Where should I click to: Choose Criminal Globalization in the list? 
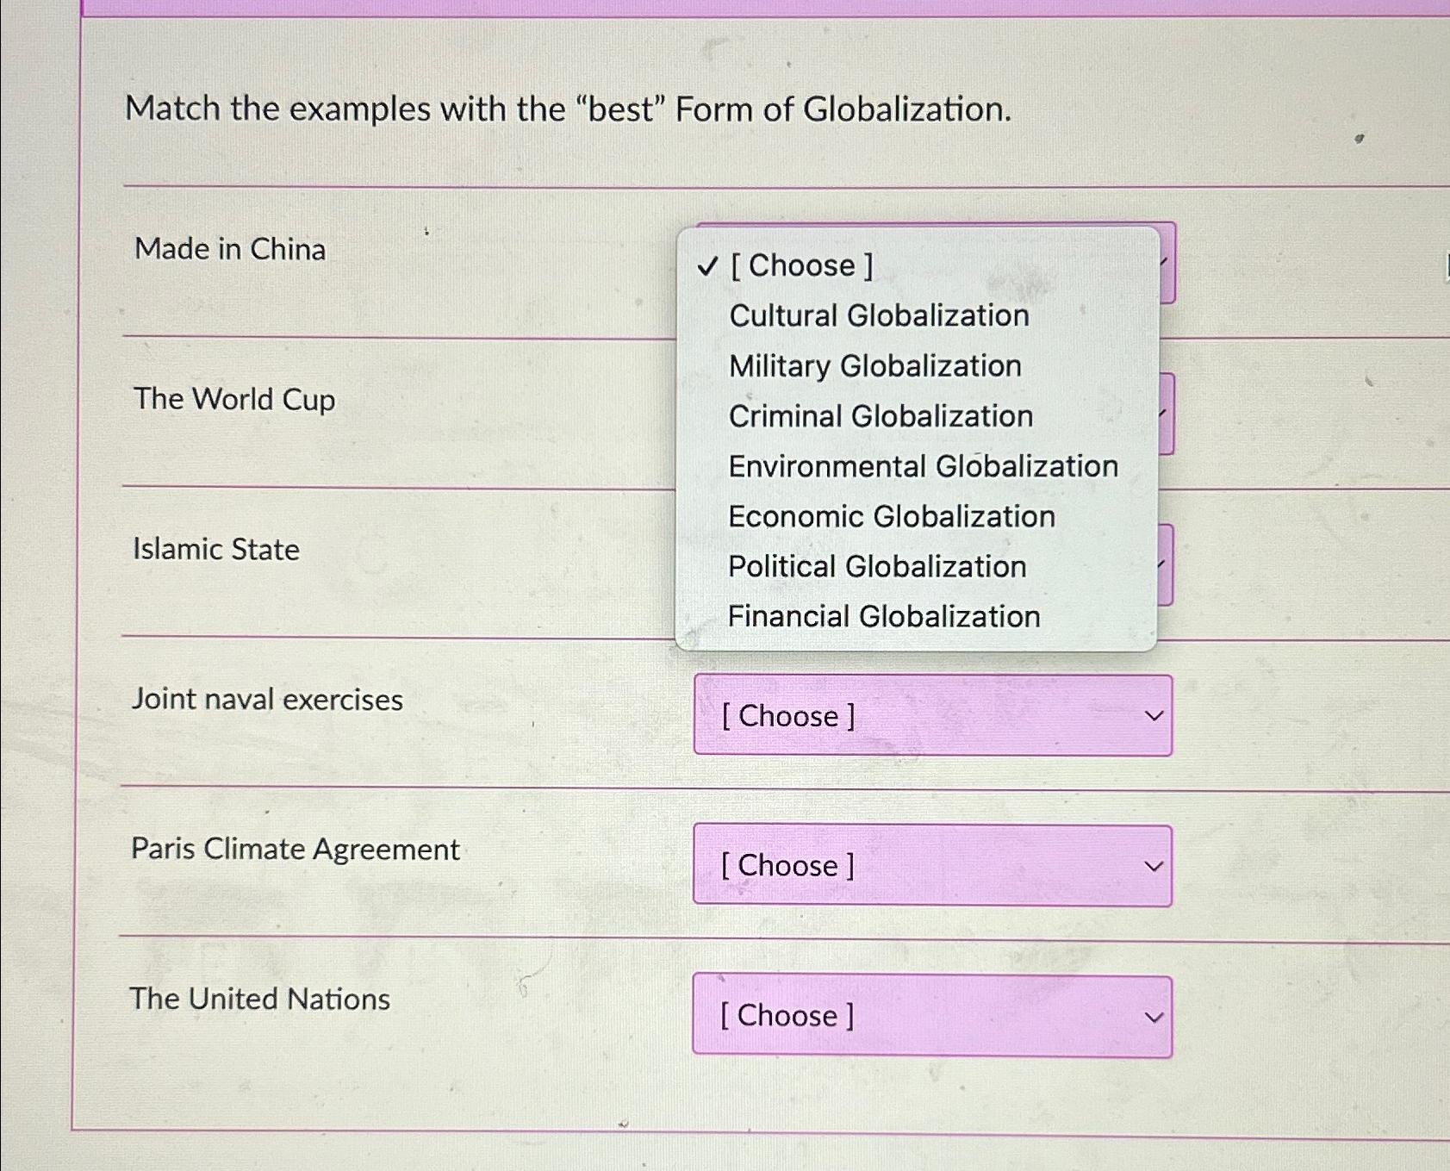click(x=880, y=415)
